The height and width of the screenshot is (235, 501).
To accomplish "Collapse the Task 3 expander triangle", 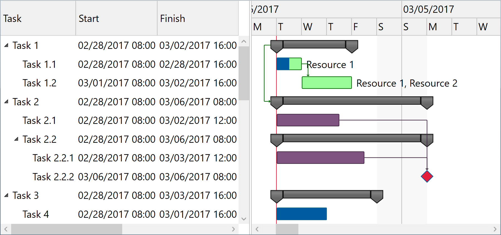I will 6,195.
